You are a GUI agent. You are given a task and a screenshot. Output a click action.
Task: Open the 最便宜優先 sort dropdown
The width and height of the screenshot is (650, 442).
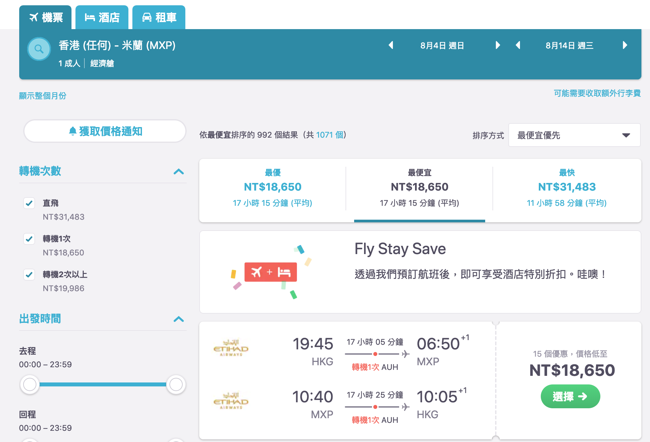[x=574, y=135]
